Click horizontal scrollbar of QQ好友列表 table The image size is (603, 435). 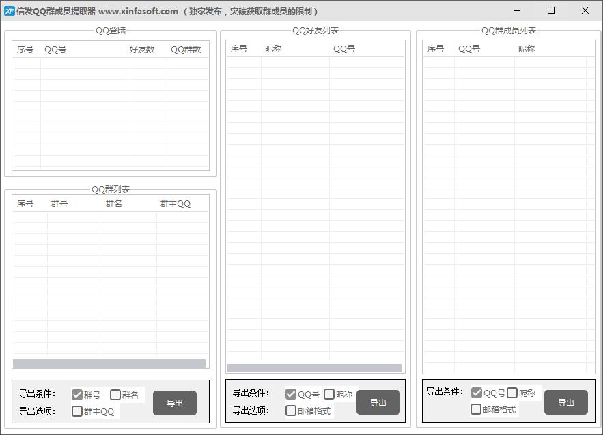314,368
